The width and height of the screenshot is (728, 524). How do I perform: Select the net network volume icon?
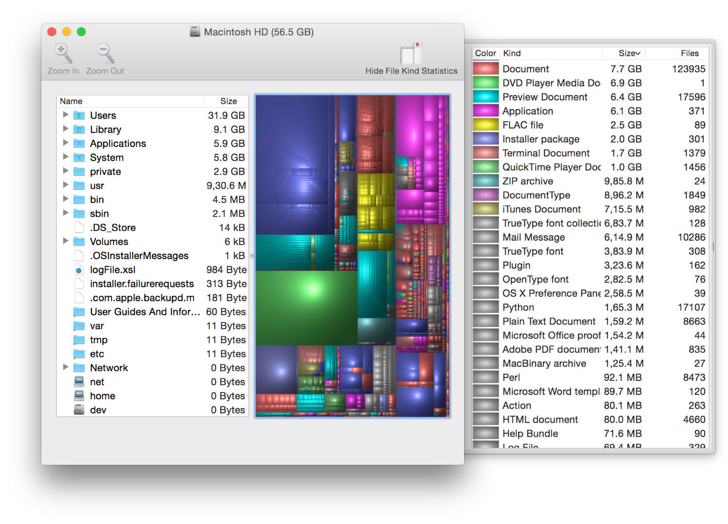pyautogui.click(x=79, y=382)
